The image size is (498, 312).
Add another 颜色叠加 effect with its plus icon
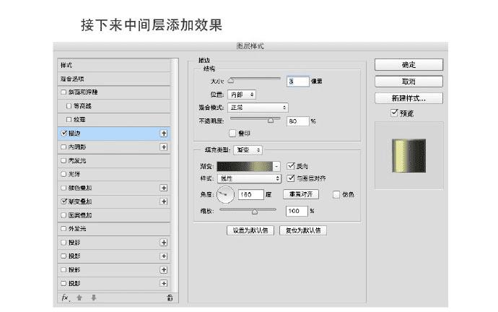coord(164,188)
